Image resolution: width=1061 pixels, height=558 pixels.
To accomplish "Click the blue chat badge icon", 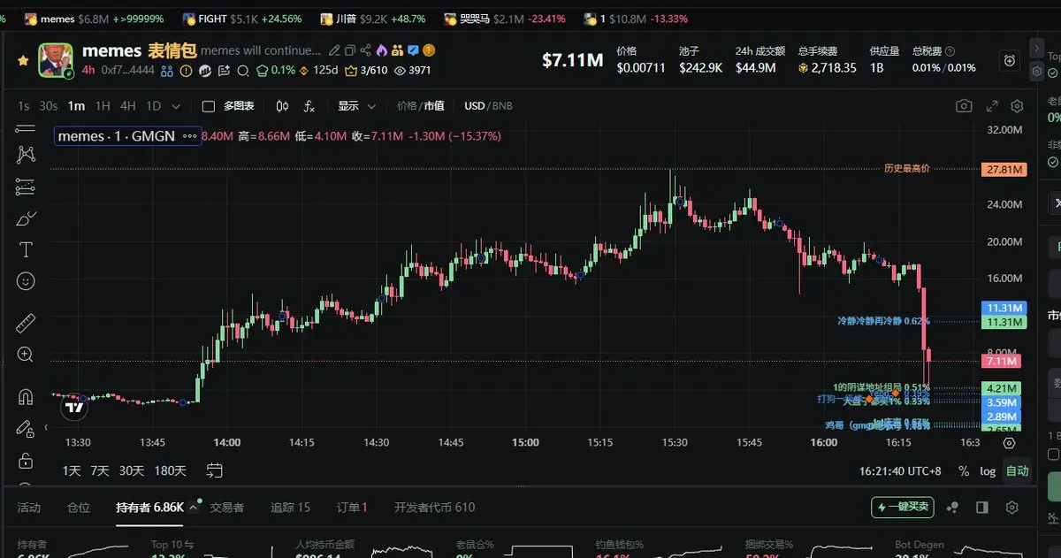I will (413, 50).
